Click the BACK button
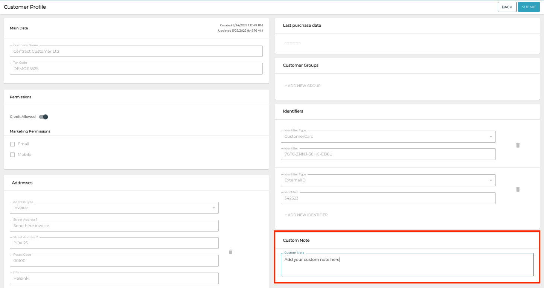This screenshot has width=544, height=288. tap(507, 7)
